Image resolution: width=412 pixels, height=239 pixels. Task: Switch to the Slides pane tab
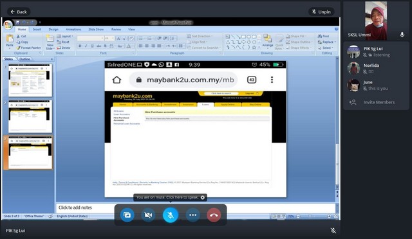point(8,59)
